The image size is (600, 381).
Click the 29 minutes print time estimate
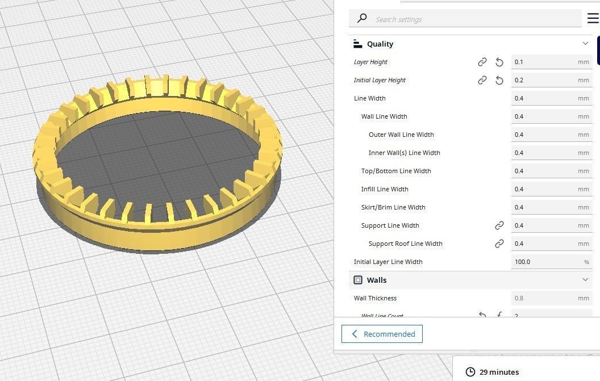[x=499, y=372]
